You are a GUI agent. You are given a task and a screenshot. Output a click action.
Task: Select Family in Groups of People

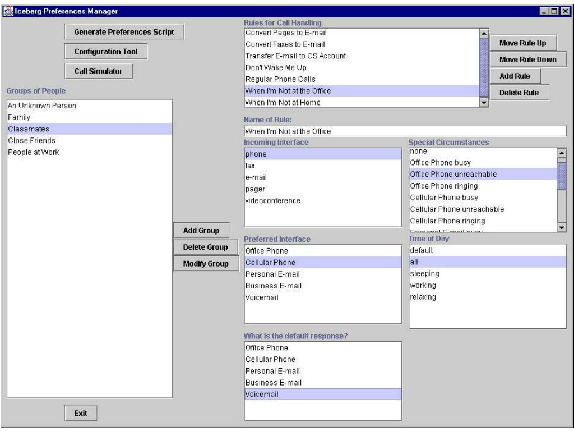point(18,117)
